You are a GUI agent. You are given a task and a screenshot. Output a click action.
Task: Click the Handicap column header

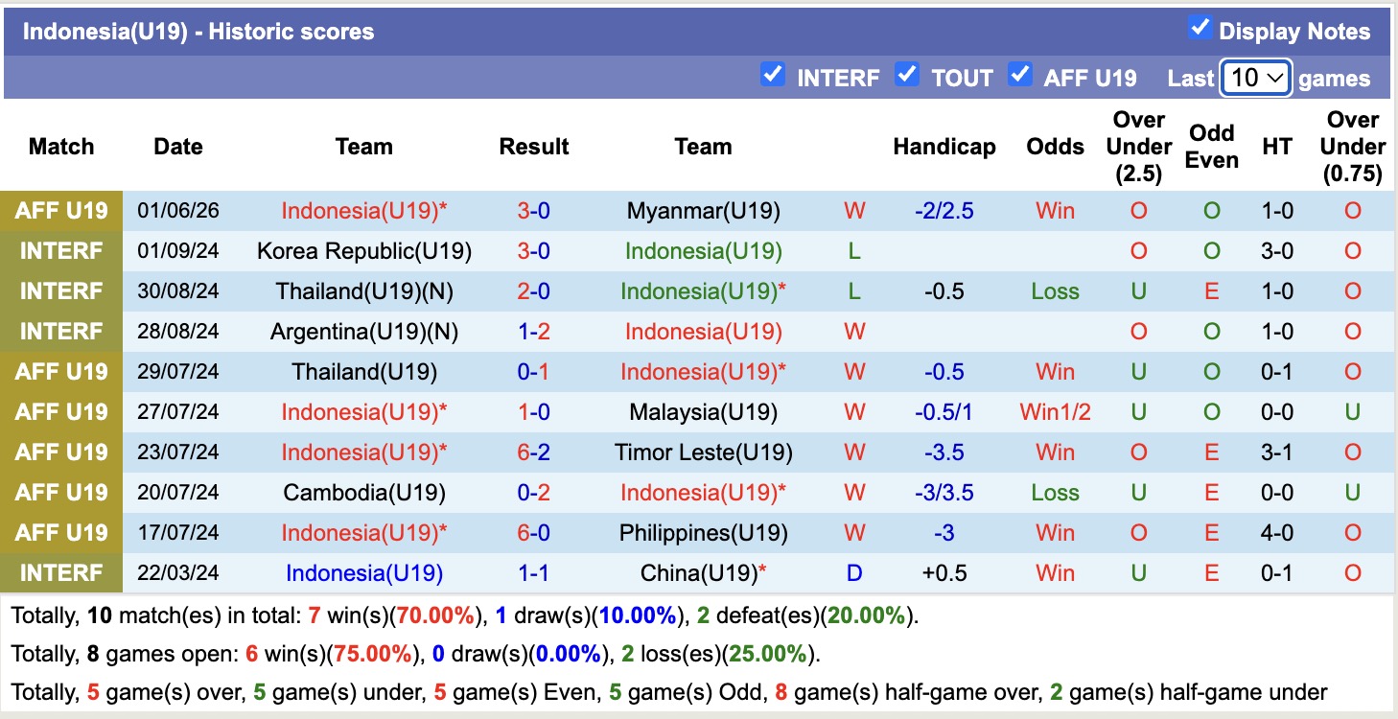click(944, 147)
